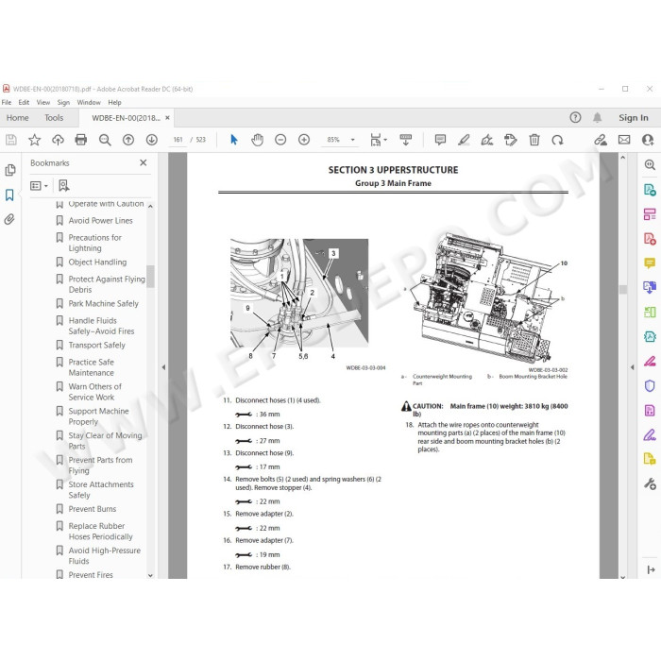Open the Transport Safely bookmark

96,345
